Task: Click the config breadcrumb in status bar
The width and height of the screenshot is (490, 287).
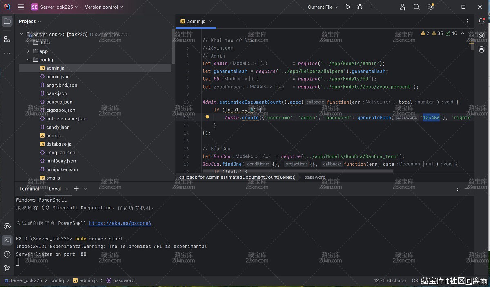Action: coord(57,280)
